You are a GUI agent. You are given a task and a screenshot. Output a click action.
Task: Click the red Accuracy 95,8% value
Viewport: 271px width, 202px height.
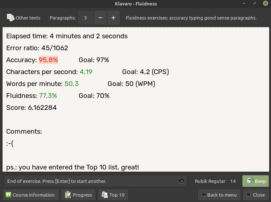click(48, 60)
